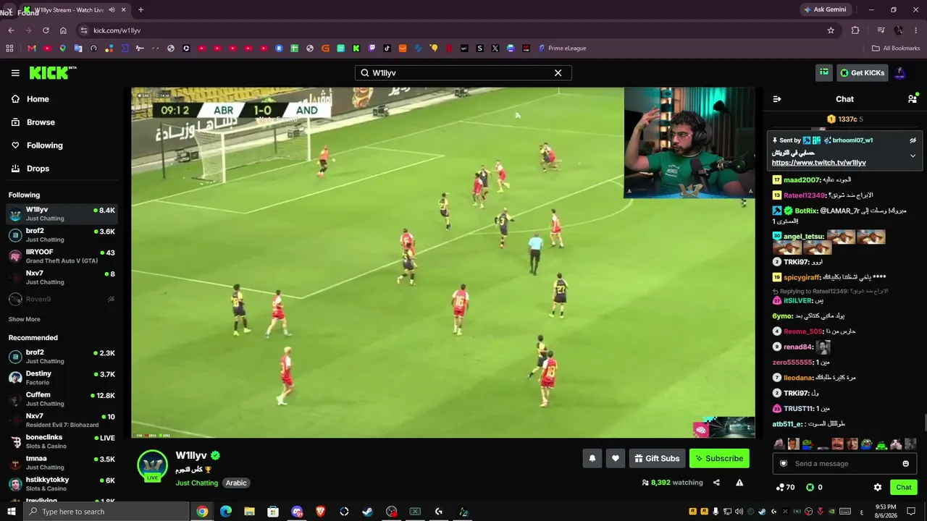Toggle notifications bell for W1llyv
This screenshot has height=521, width=927.
coord(592,458)
